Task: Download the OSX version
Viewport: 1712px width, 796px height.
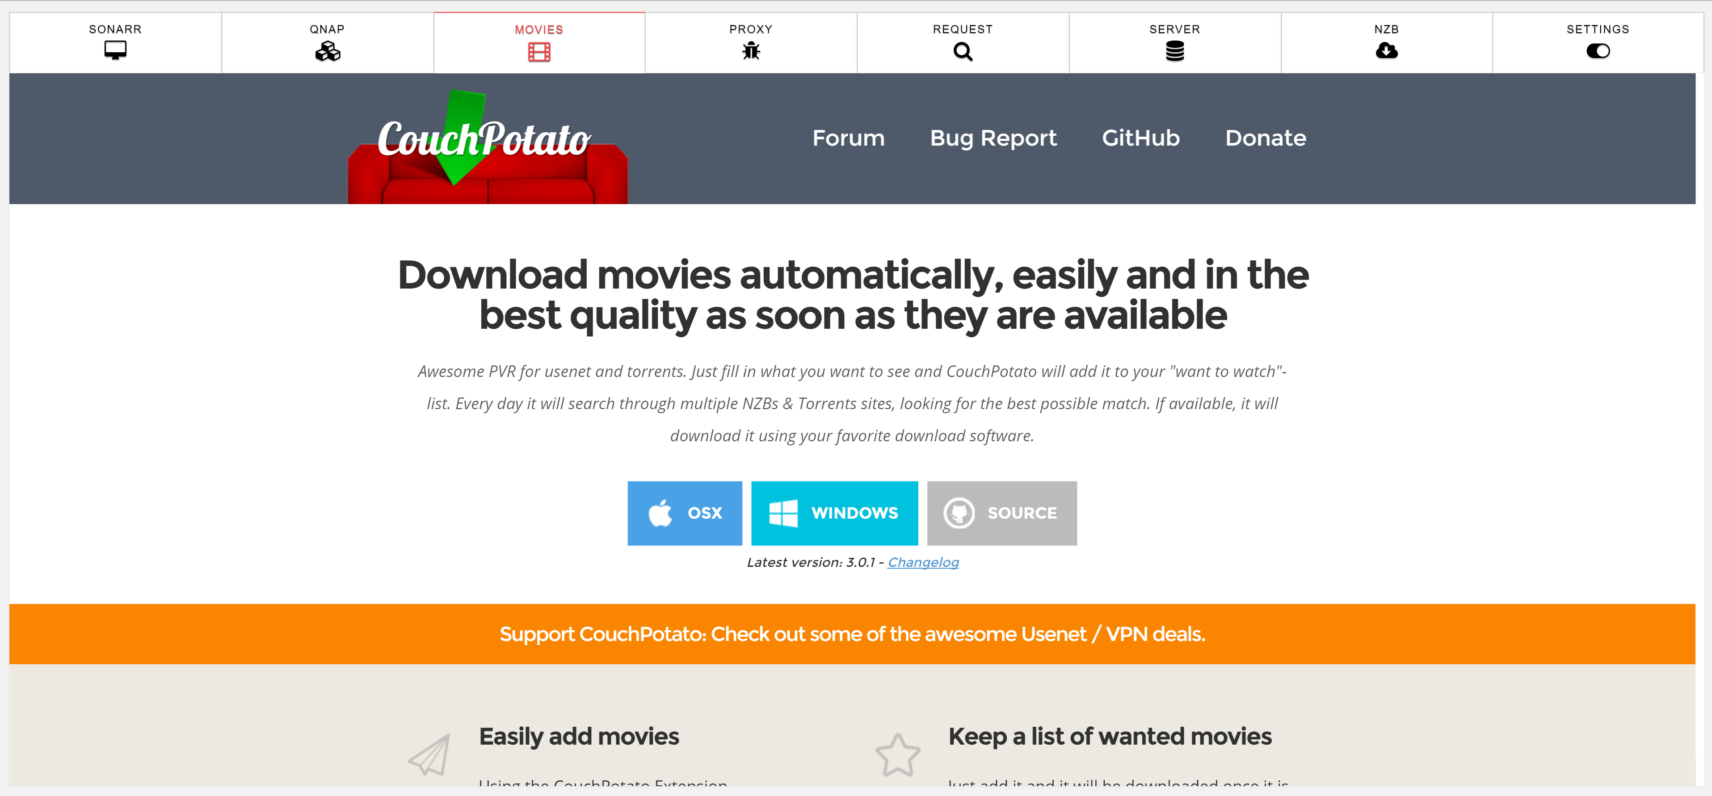Action: 685,513
